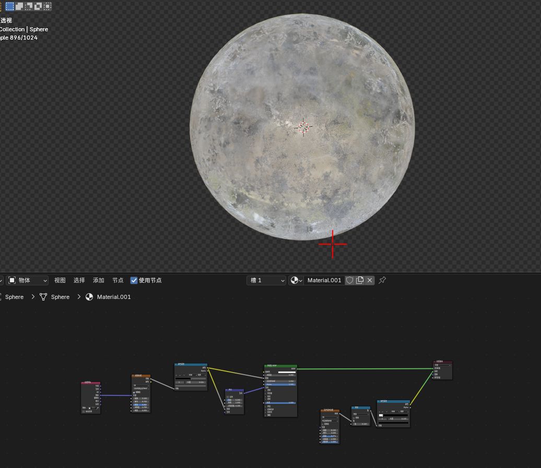
Task: Open the 节点 menu
Action: (117, 280)
